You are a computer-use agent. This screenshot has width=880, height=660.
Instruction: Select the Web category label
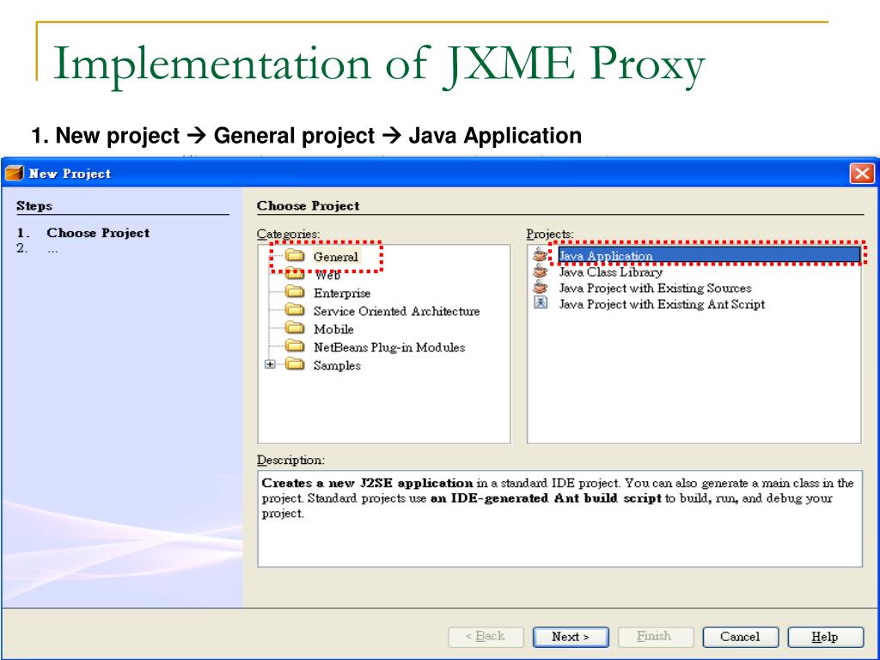click(327, 275)
